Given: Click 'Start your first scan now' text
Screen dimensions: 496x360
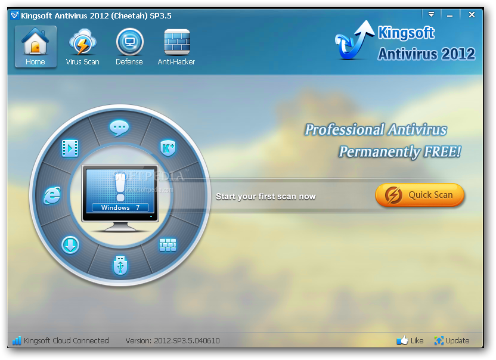Looking at the screenshot, I should click(266, 197).
